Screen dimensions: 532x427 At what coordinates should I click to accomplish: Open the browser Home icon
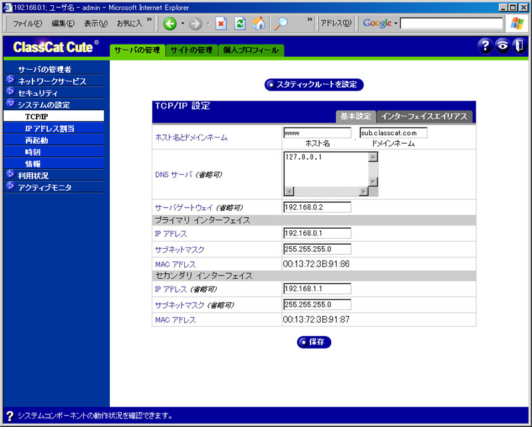pos(259,23)
